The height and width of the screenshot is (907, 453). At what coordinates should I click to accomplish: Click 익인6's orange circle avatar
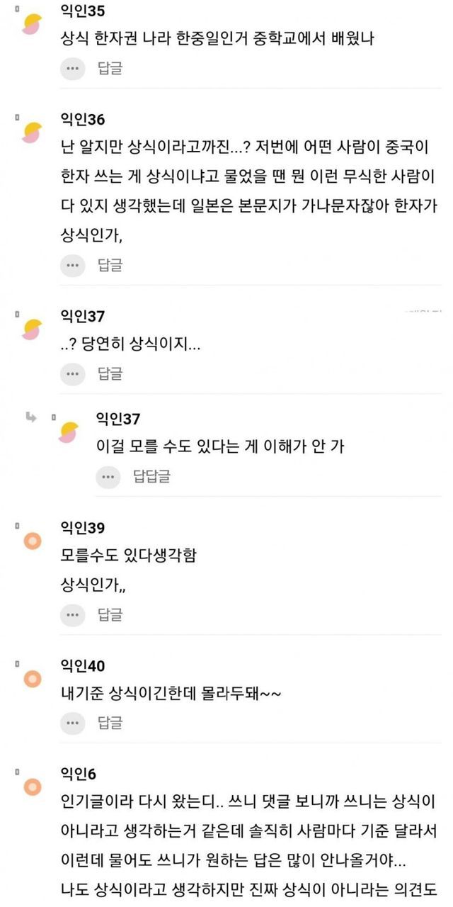[x=32, y=786]
